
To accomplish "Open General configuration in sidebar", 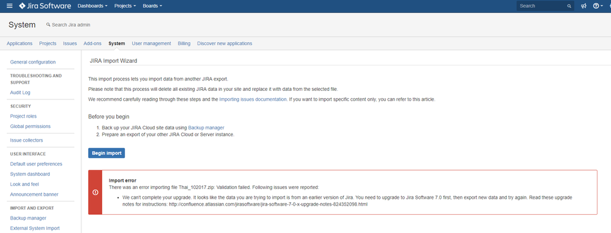I will pos(33,62).
